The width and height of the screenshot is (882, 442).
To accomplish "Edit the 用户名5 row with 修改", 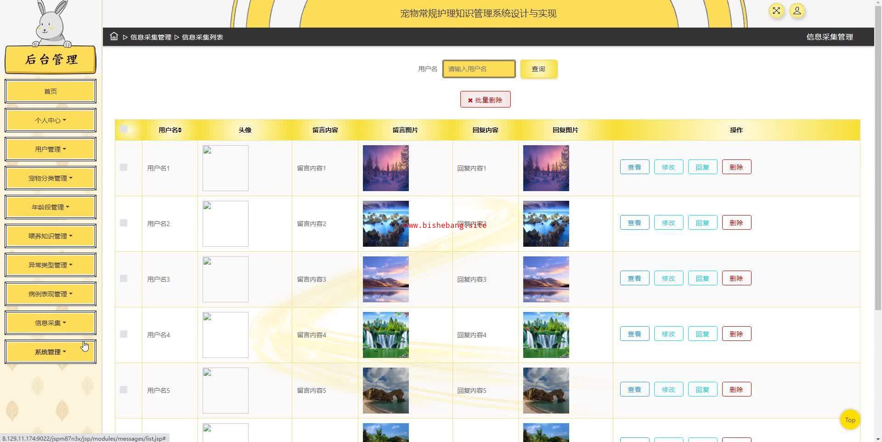I will (668, 390).
